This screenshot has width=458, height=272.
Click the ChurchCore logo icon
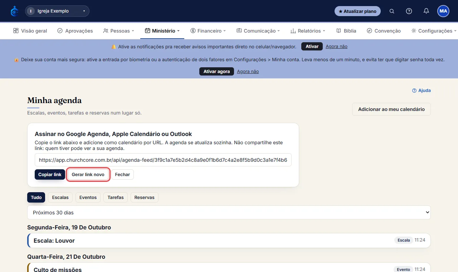[15, 11]
